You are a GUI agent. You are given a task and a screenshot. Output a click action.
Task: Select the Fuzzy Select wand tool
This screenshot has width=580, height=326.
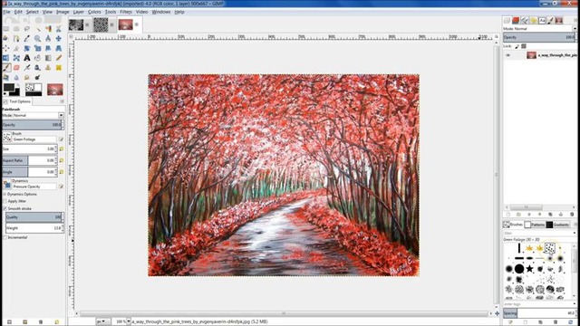point(38,29)
